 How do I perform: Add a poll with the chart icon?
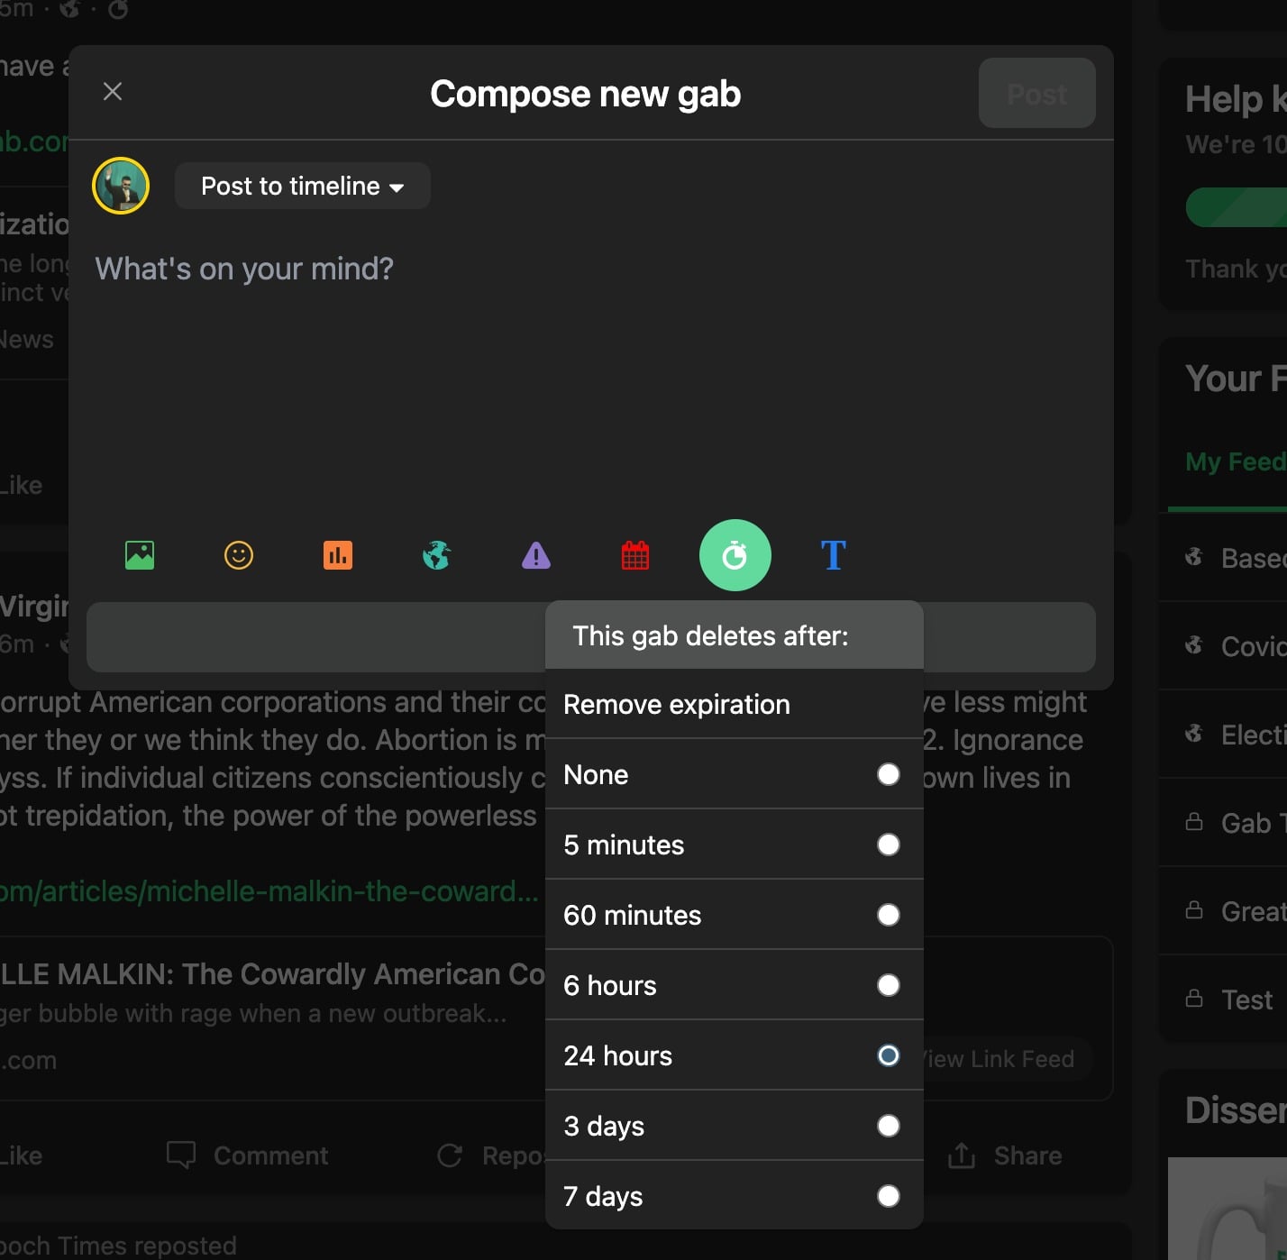tap(338, 555)
